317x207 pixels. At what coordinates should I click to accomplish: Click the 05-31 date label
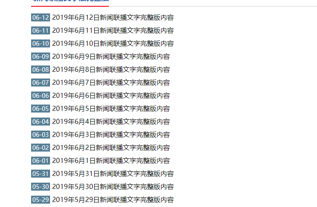pyautogui.click(x=40, y=174)
